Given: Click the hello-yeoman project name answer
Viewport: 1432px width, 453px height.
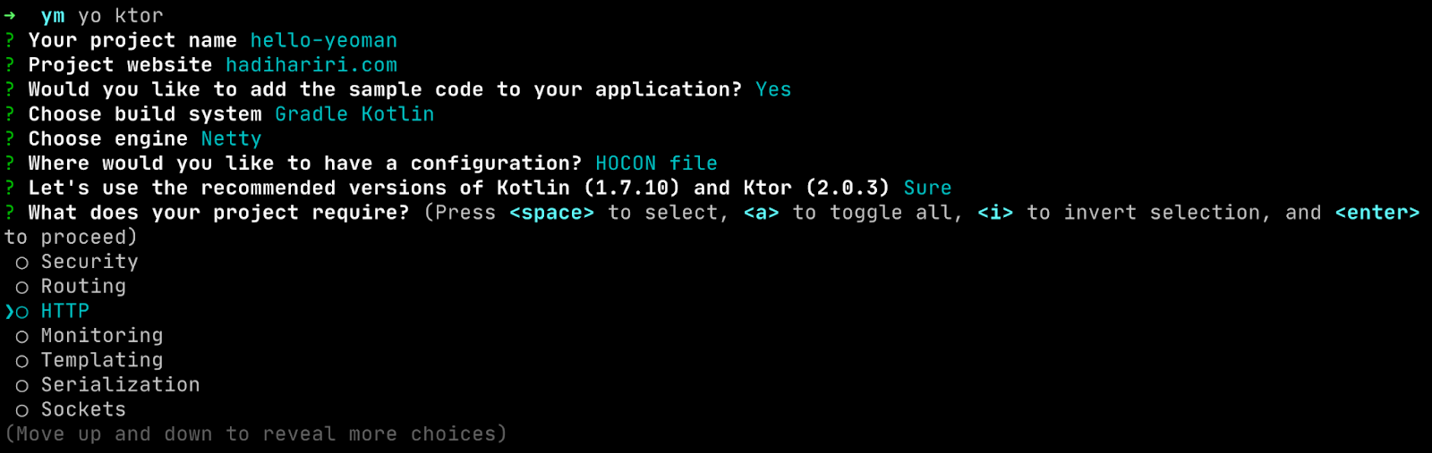Looking at the screenshot, I should [323, 40].
